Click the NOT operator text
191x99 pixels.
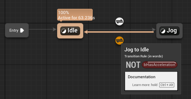[x=133, y=65]
